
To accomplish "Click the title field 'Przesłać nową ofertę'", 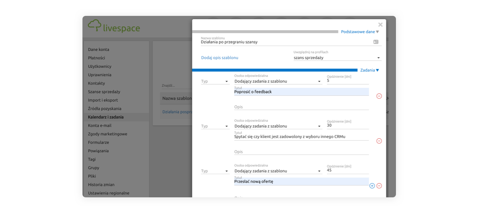I will [302, 181].
